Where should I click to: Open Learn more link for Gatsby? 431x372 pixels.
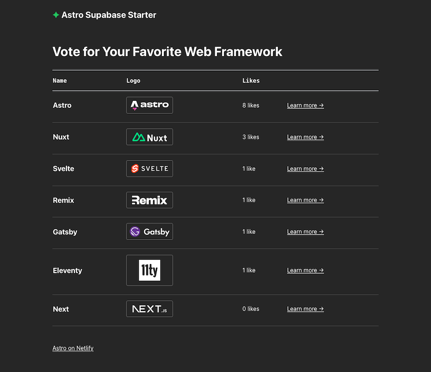tap(305, 232)
